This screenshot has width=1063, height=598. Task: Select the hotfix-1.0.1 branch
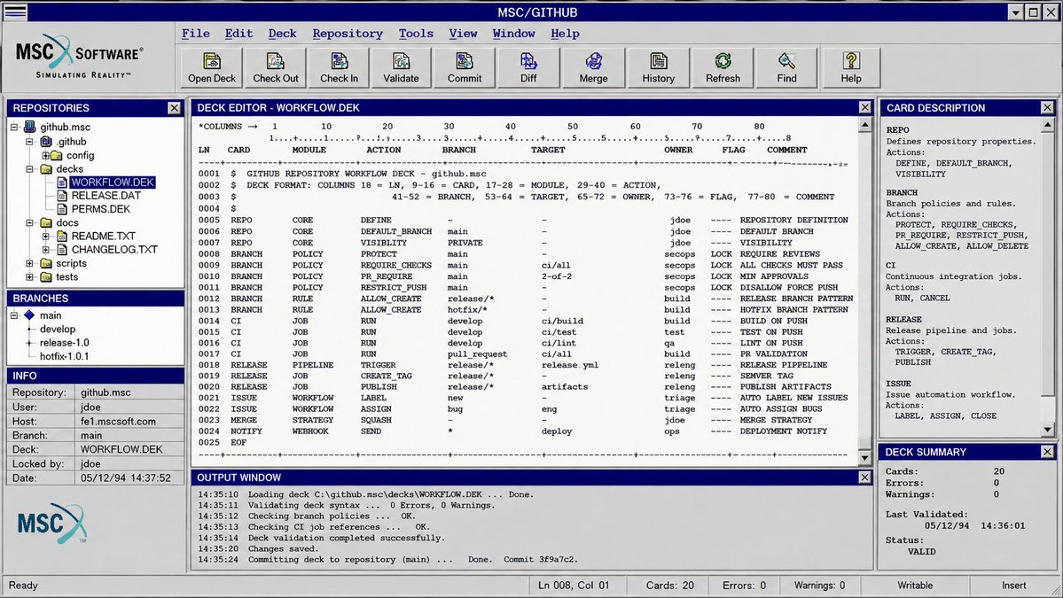click(64, 355)
